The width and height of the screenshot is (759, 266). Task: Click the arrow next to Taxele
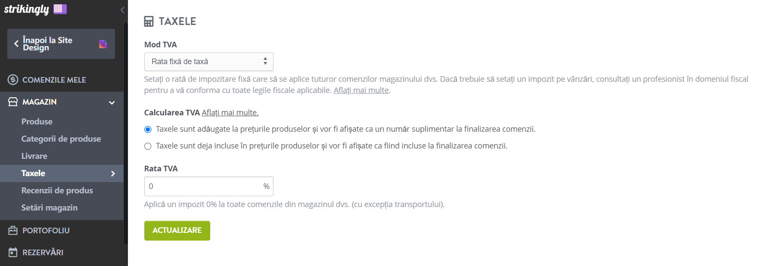pos(113,173)
